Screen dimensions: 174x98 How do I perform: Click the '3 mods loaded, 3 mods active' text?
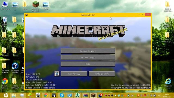[41, 88]
